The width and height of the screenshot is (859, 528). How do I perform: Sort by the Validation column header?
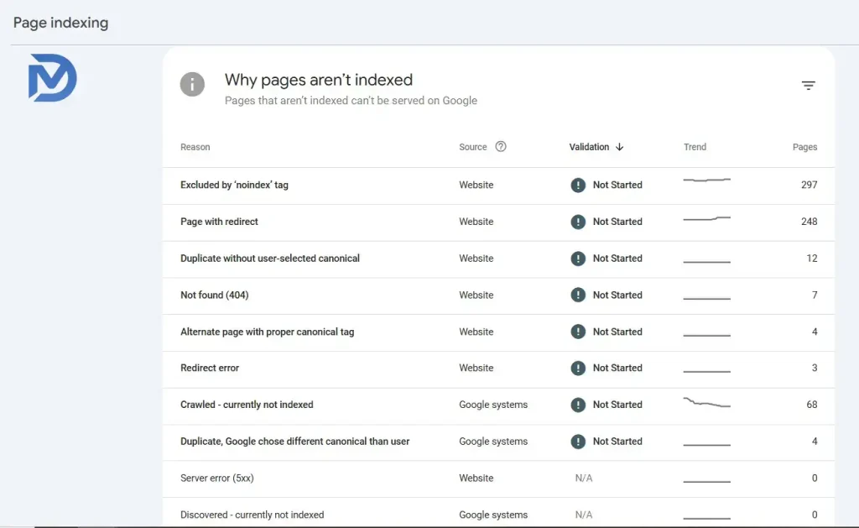coord(589,147)
